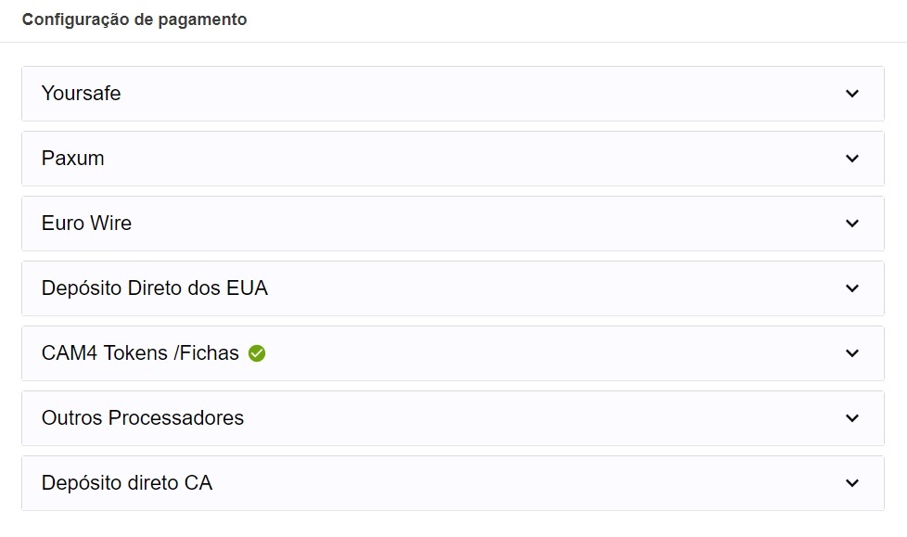
Task: Click the Outros Processadores chevron arrow
Action: point(852,418)
